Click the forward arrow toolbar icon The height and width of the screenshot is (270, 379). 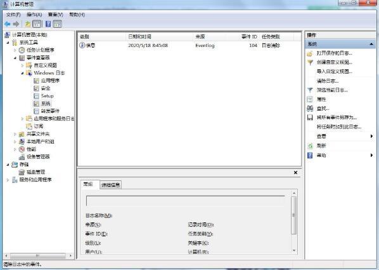[x=16, y=24]
